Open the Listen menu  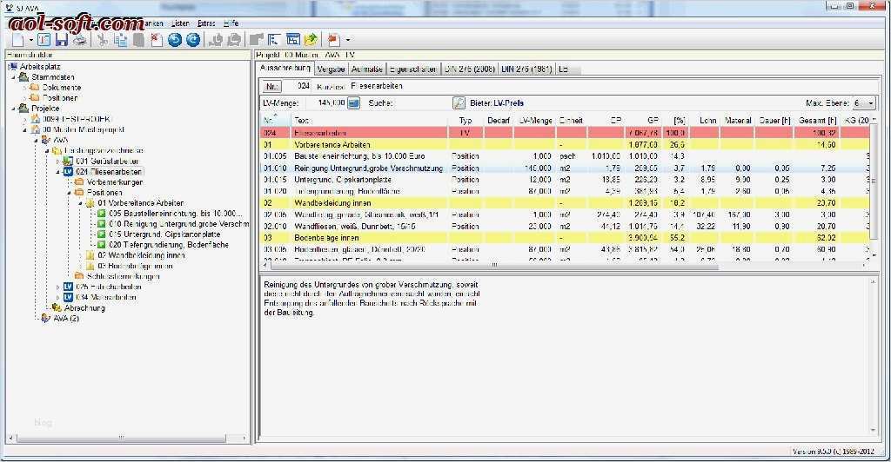(x=180, y=23)
